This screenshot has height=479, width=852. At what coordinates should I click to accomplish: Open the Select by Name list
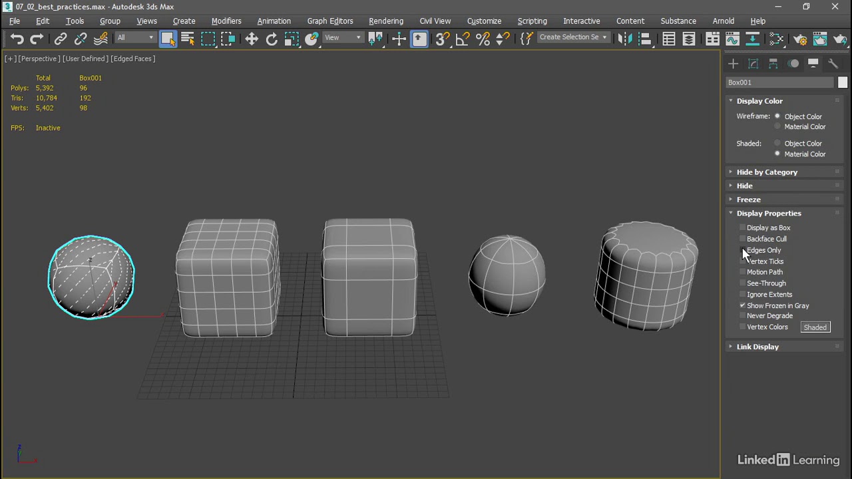(188, 39)
